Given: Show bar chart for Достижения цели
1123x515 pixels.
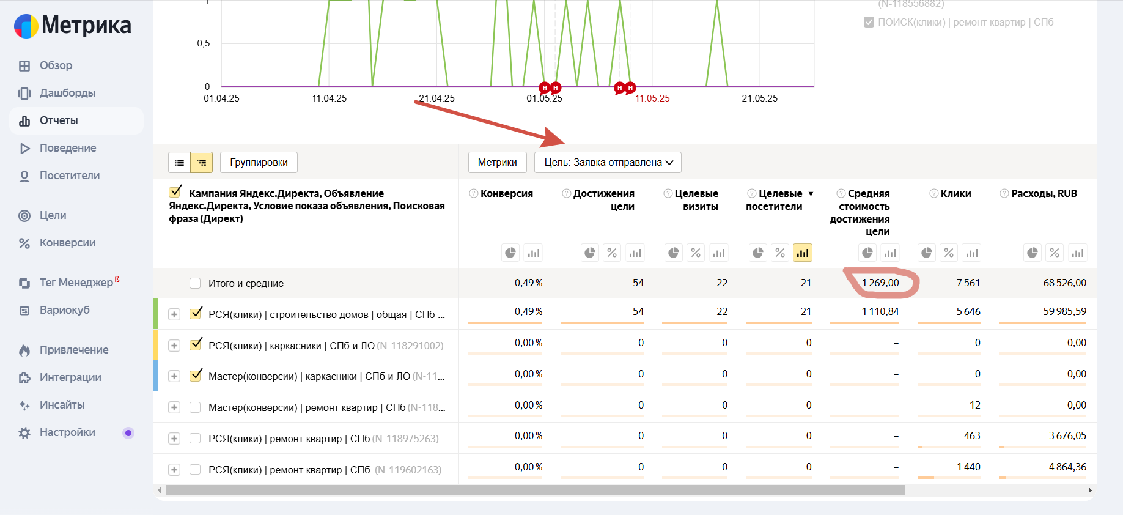Looking at the screenshot, I should click(x=635, y=253).
